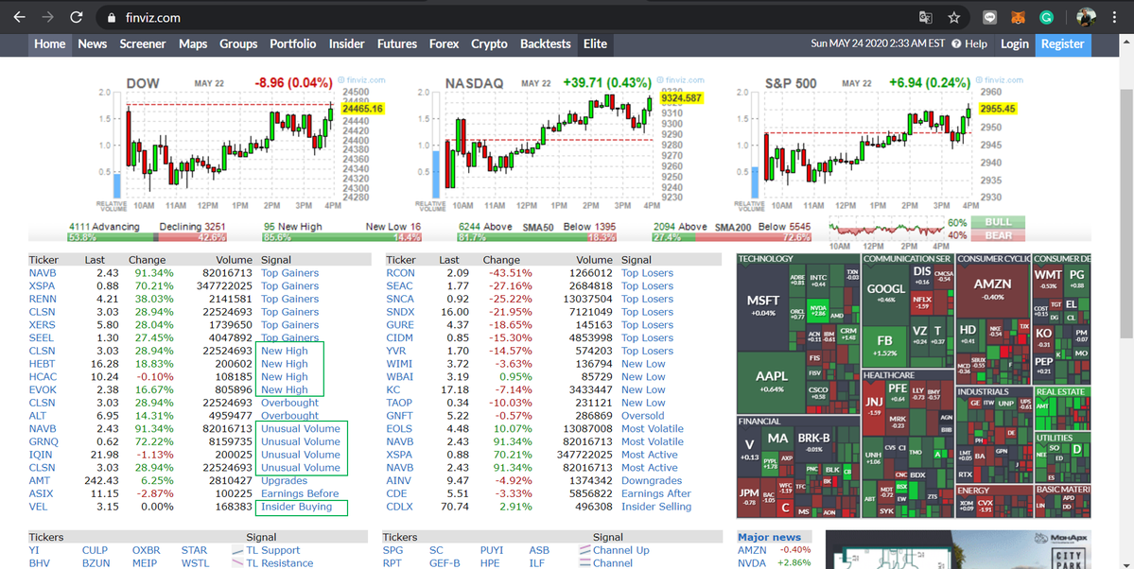This screenshot has width=1134, height=569.
Task: Open the LINE extension icon
Action: (990, 17)
